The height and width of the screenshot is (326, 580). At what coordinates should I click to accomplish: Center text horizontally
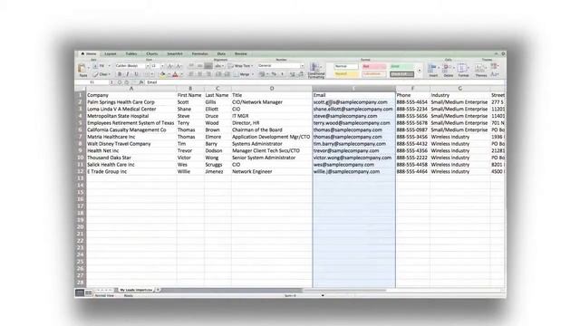pyautogui.click(x=199, y=74)
